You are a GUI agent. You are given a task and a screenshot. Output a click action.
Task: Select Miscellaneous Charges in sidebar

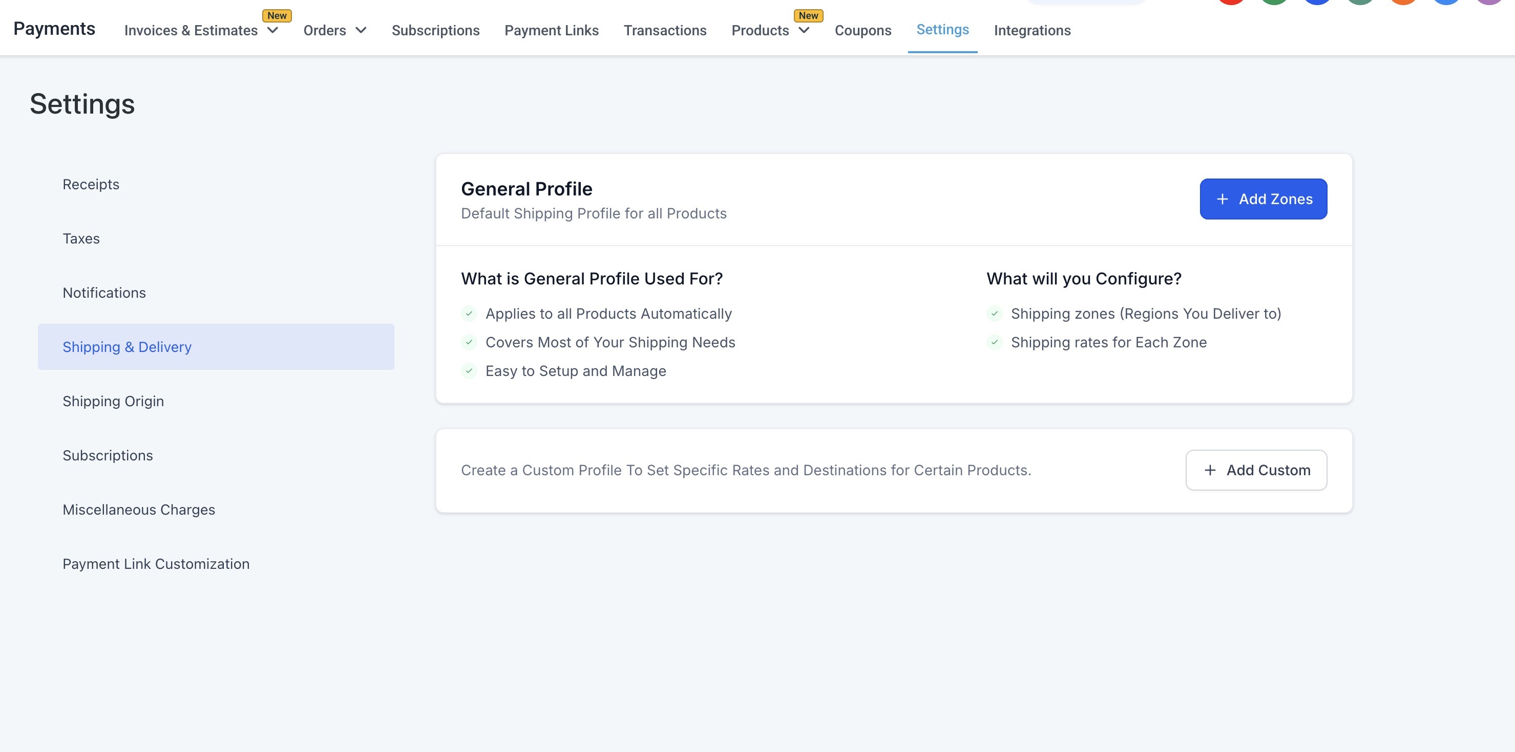pyautogui.click(x=139, y=510)
